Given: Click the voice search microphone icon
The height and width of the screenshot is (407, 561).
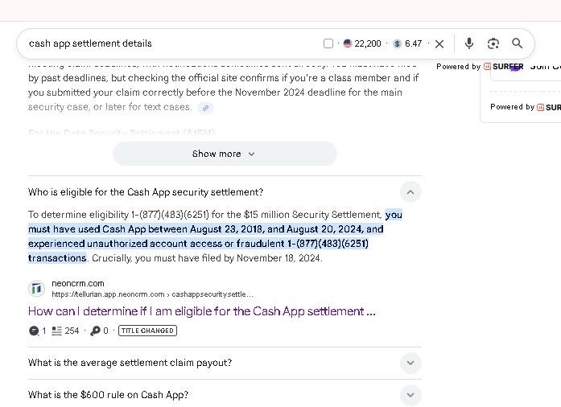Looking at the screenshot, I should (x=469, y=43).
